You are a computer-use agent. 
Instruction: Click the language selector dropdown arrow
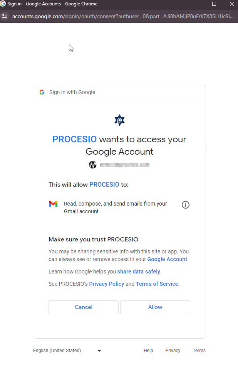pos(99,351)
